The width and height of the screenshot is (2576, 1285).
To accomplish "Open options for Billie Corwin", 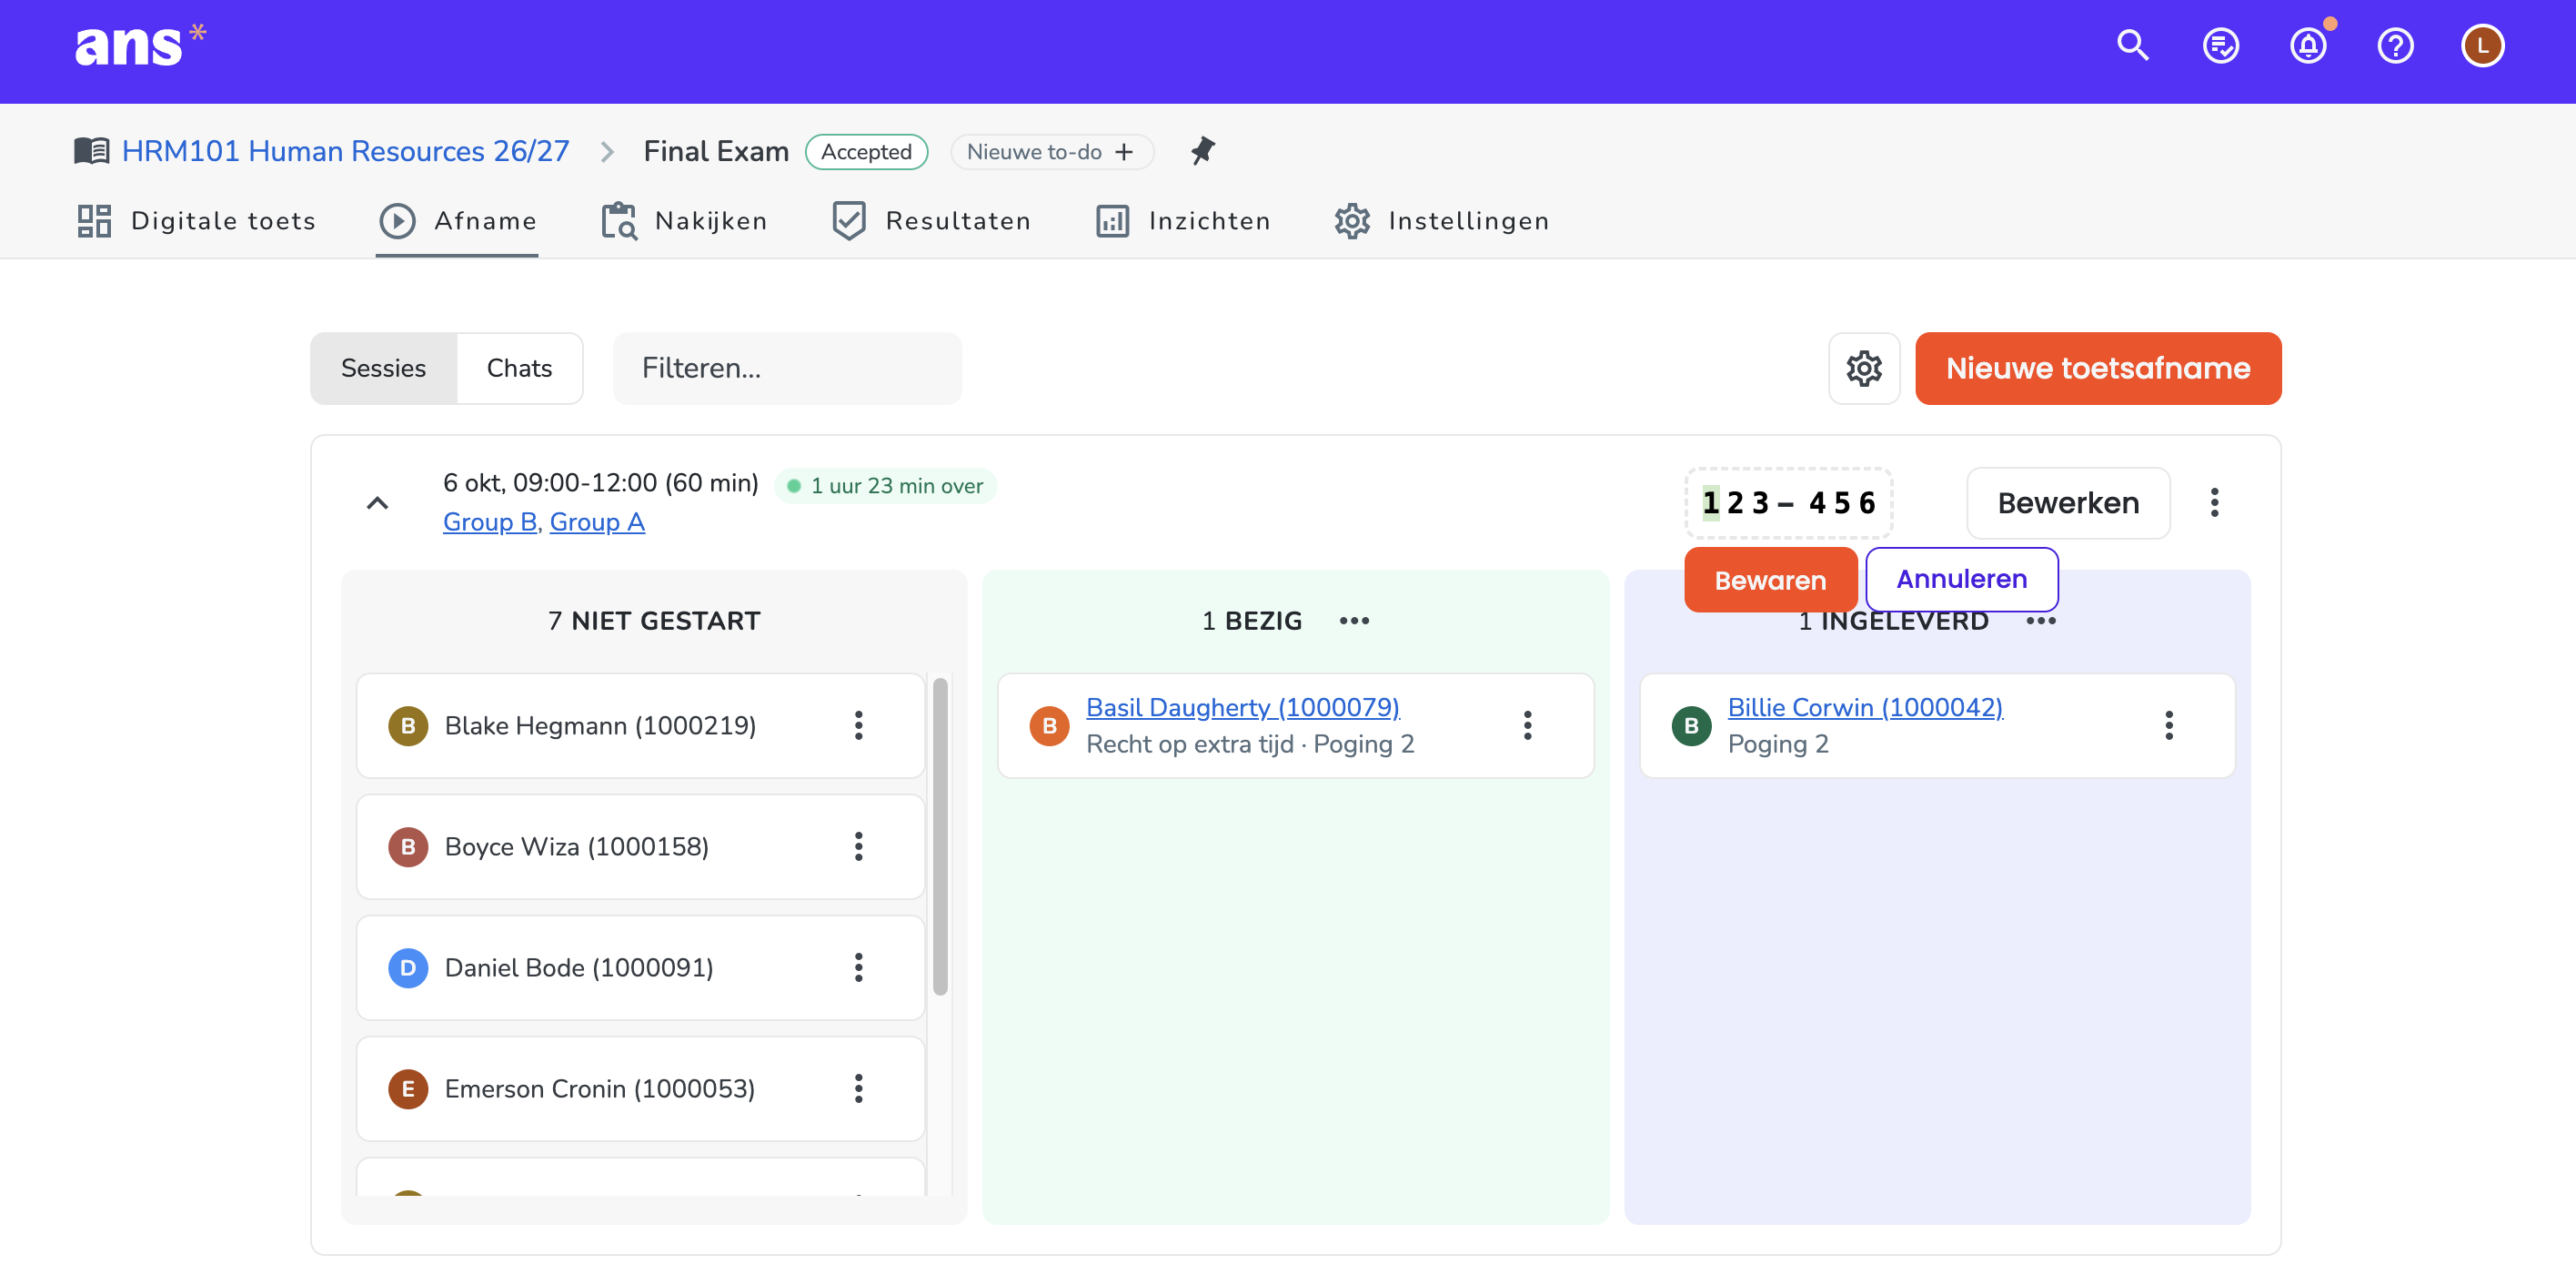I will [x=2168, y=725].
